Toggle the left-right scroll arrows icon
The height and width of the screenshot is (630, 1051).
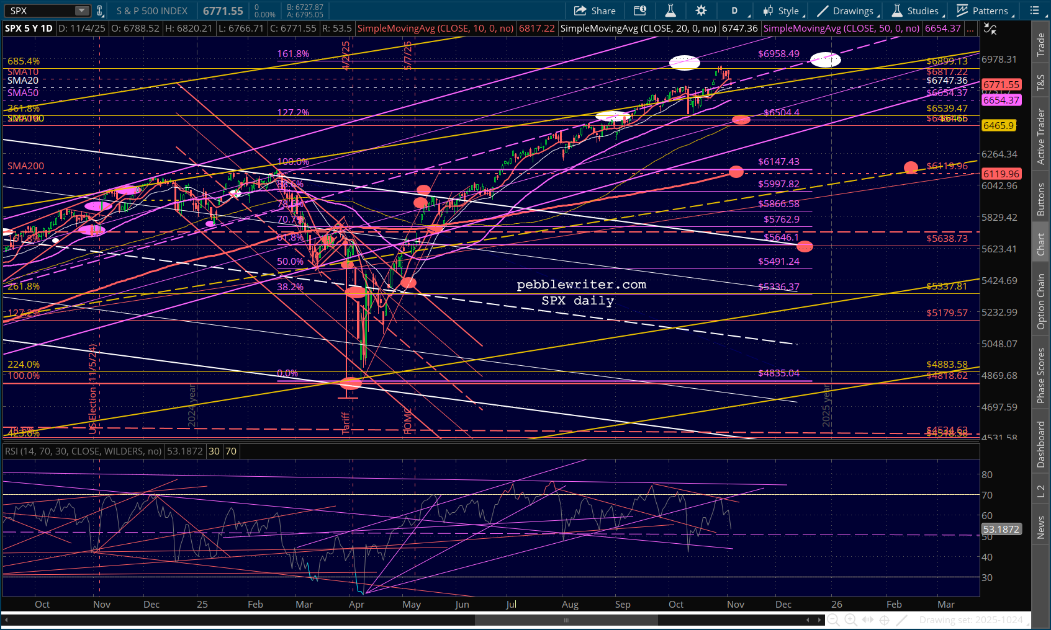click(x=868, y=619)
